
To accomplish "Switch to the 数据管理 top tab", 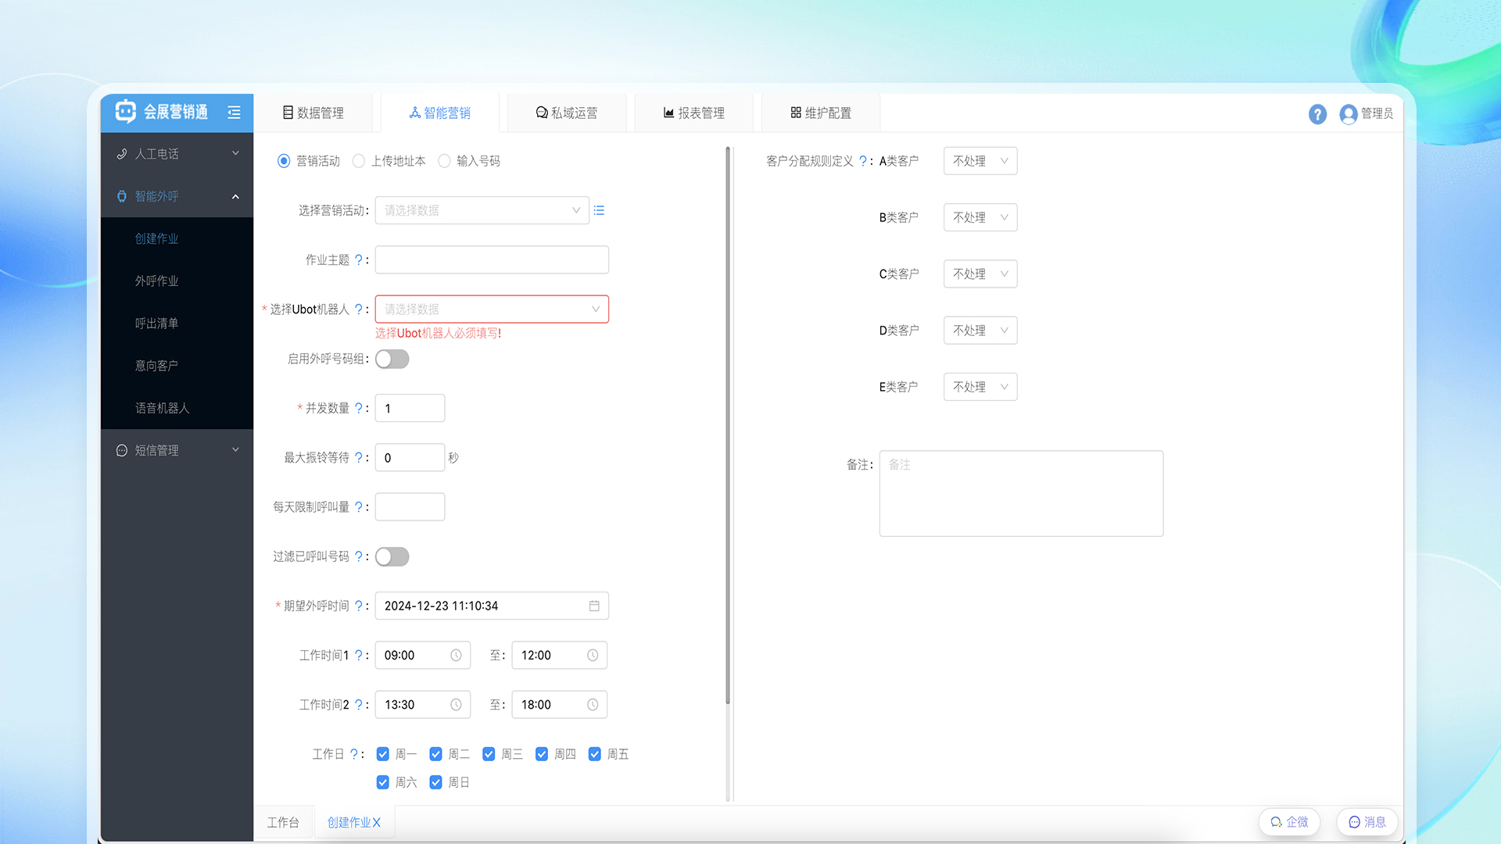I will [313, 113].
